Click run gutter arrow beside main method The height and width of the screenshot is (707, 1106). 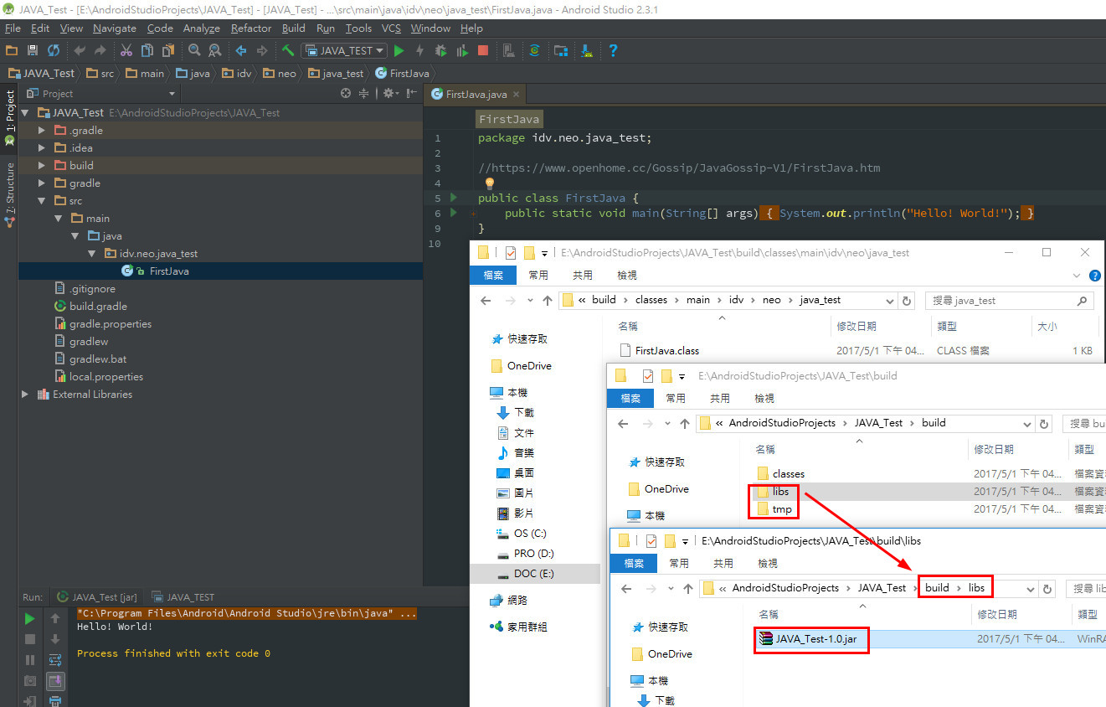click(x=454, y=214)
